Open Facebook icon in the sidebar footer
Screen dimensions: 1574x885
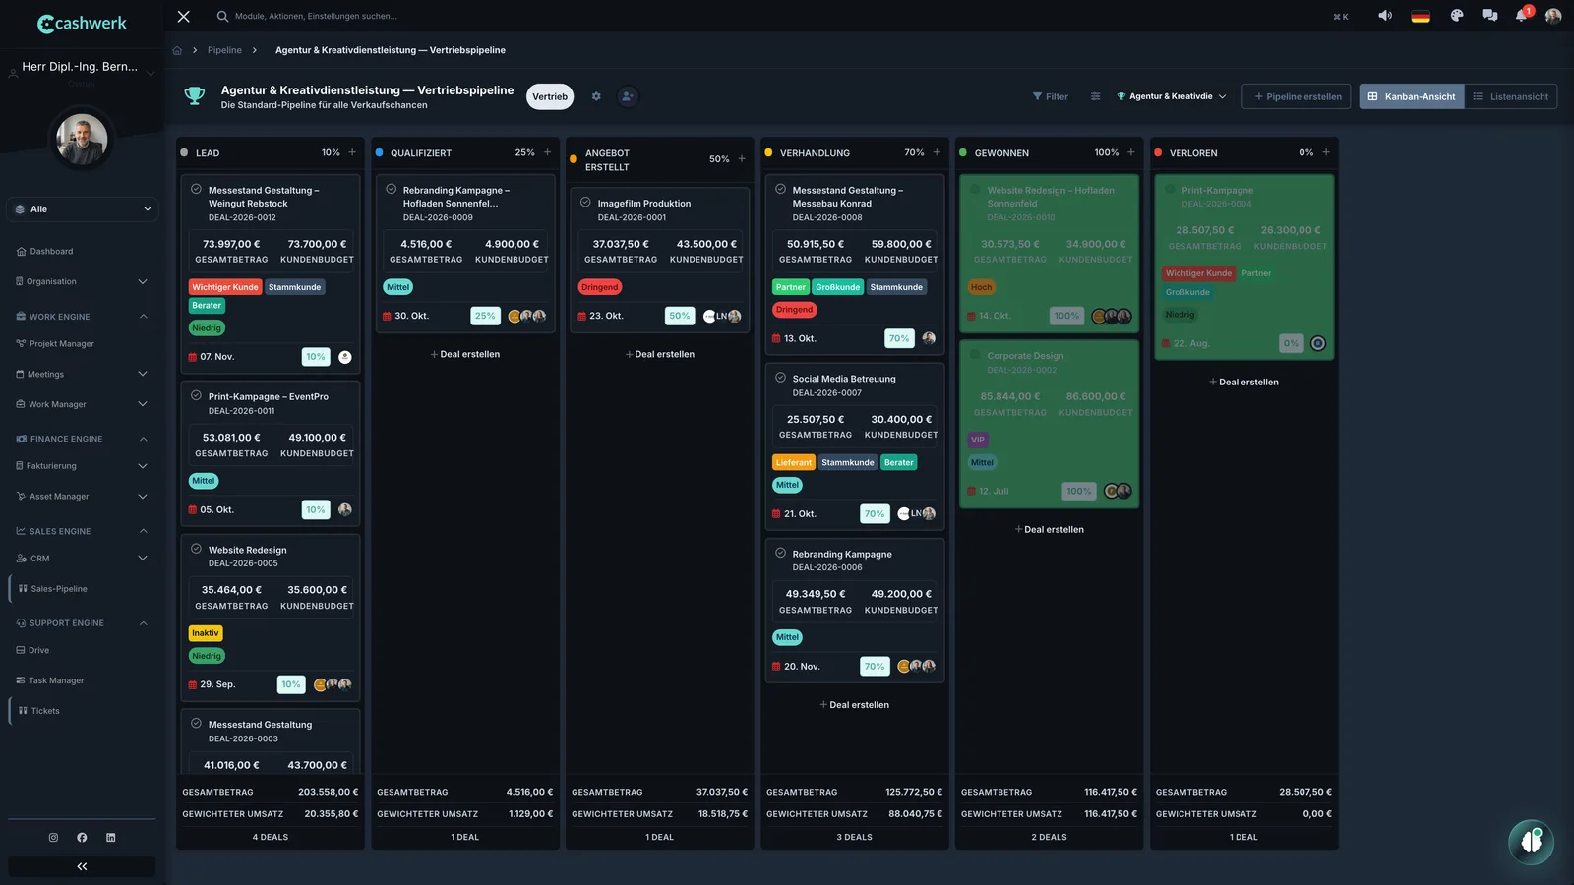click(82, 838)
